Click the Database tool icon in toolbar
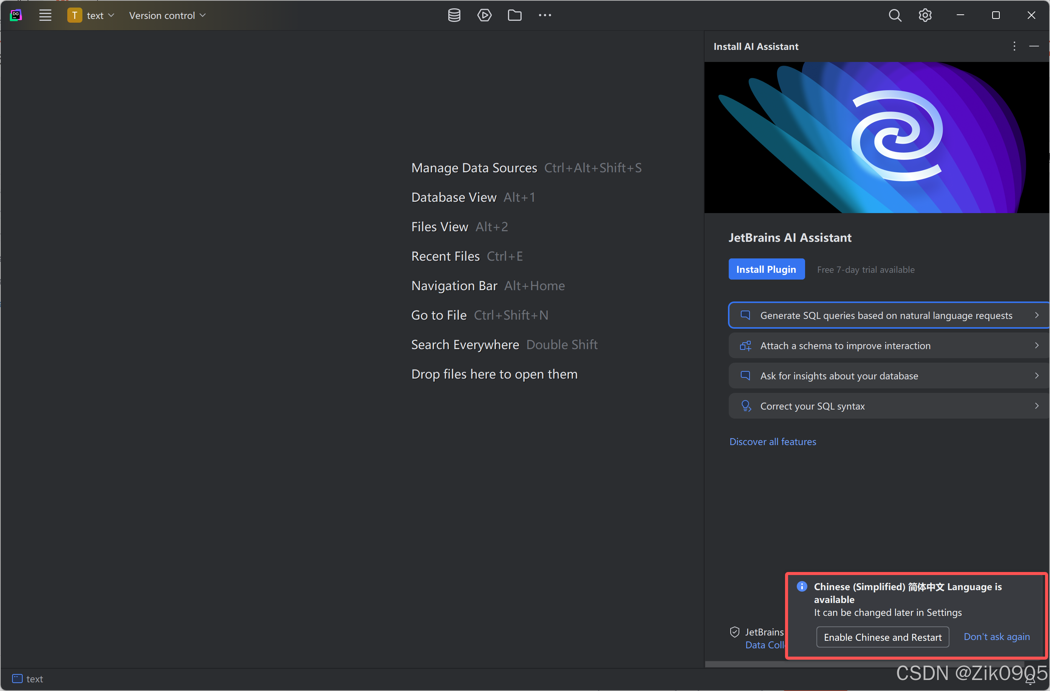The image size is (1050, 691). [x=454, y=15]
